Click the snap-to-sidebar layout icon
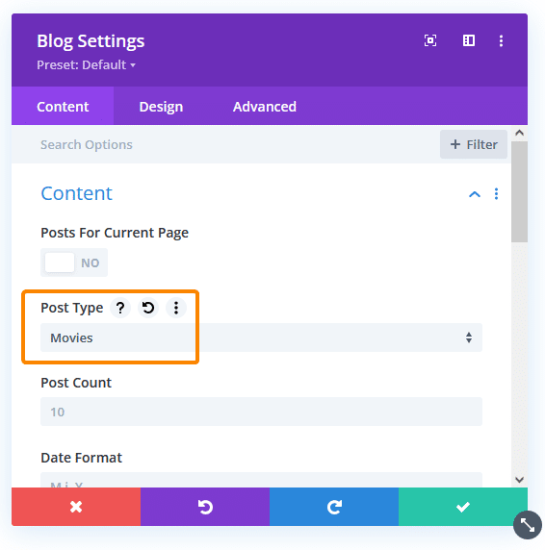Viewport: 545px width, 550px height. (468, 40)
